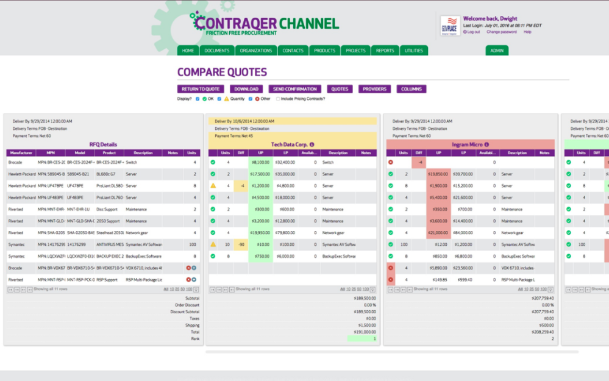Click the GovPlace logo thumbnail
This screenshot has height=381, width=609.
click(x=450, y=26)
